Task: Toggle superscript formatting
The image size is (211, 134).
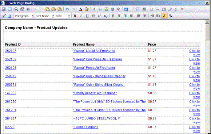Action: (x=99, y=16)
